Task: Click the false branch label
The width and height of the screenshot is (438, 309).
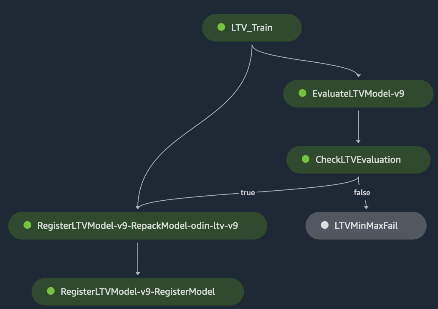Action: 362,192
